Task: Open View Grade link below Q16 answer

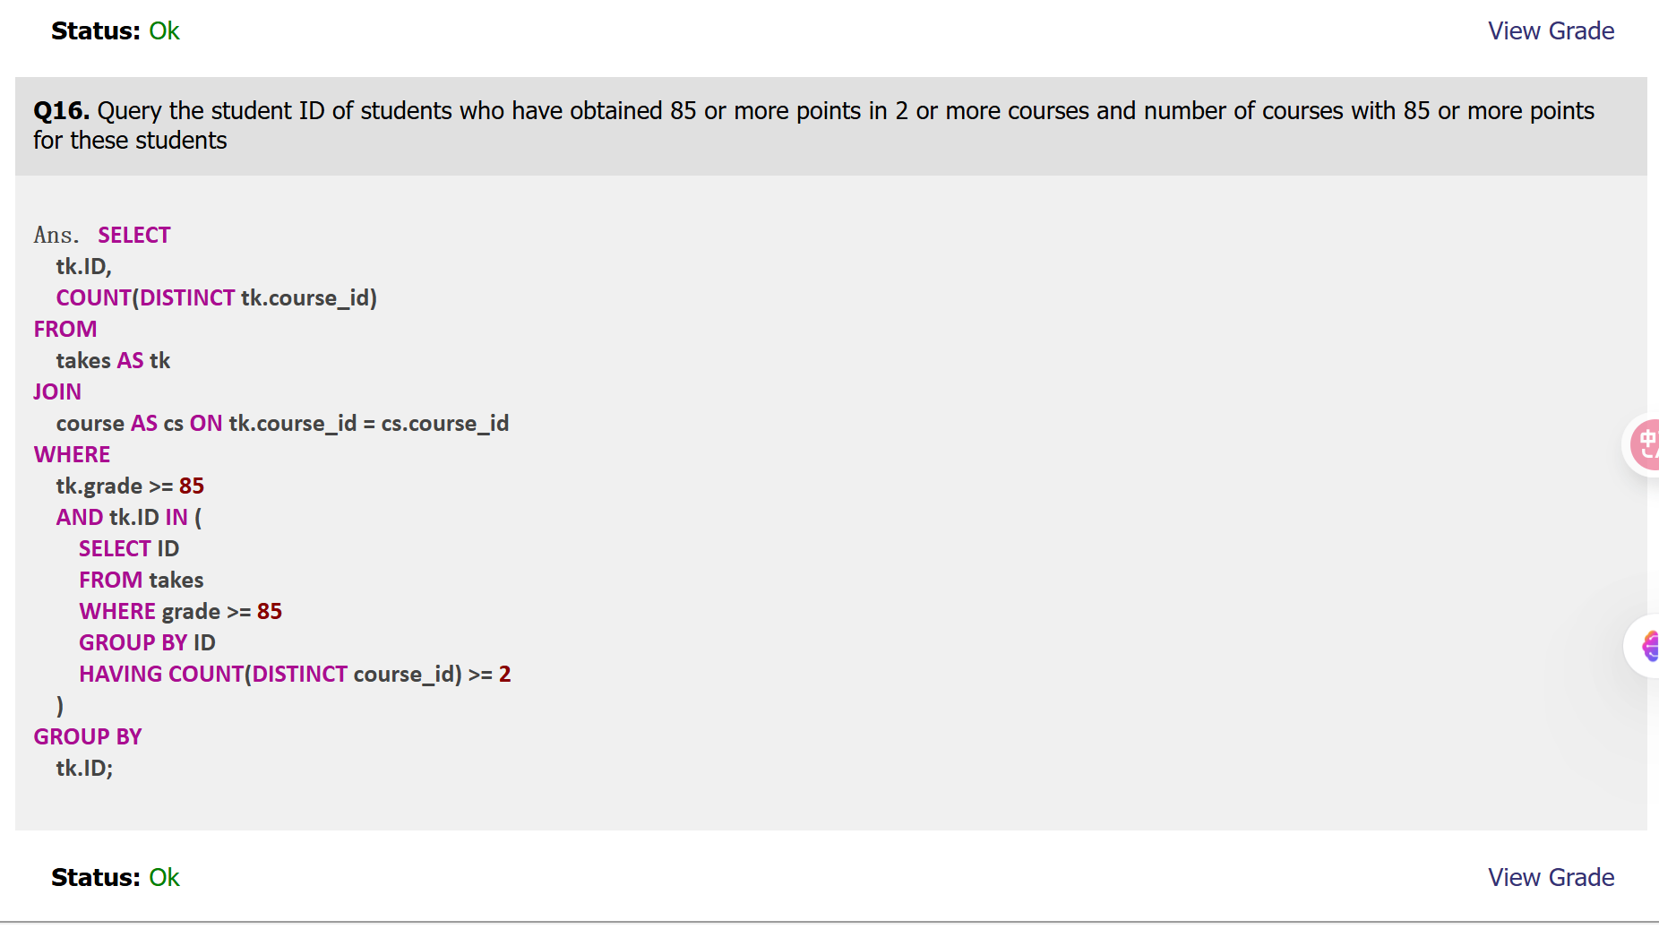Action: (1551, 877)
